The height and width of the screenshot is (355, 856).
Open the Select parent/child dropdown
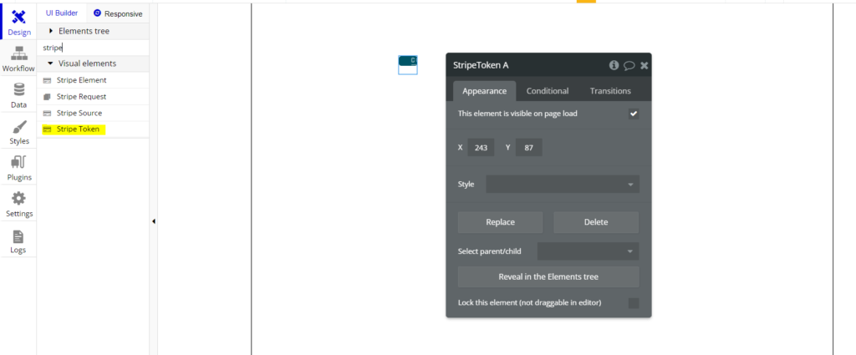click(x=588, y=251)
